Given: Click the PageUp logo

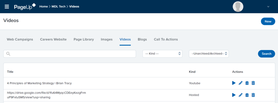Looking at the screenshot, I should [25, 7].
